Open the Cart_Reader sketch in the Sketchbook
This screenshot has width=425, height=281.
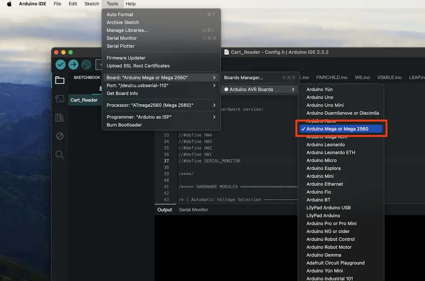tap(84, 100)
